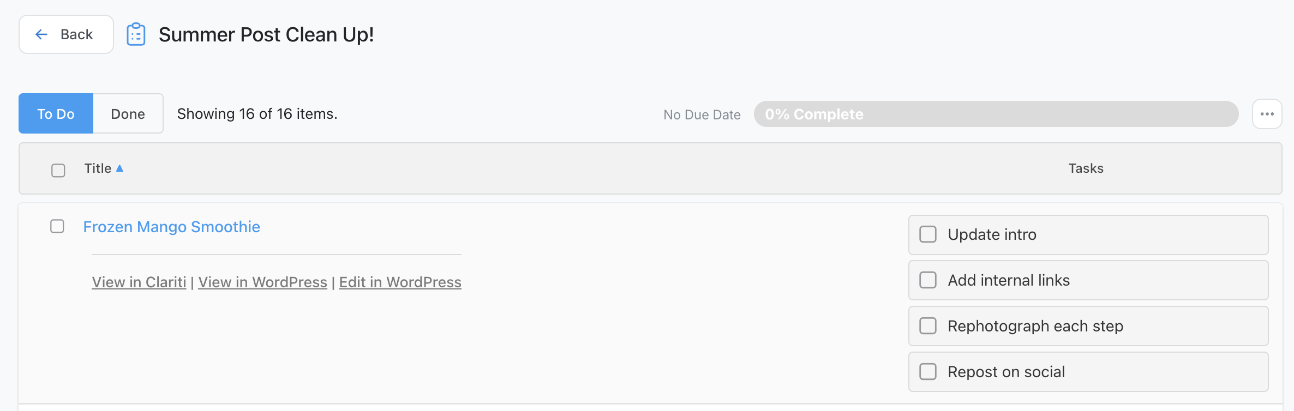
Task: Mark Add internal links as complete
Action: tap(928, 280)
